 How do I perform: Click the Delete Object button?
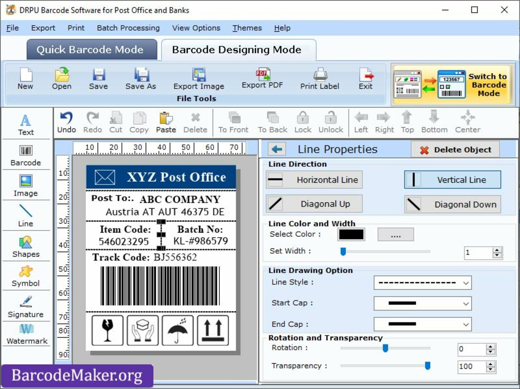pos(455,149)
